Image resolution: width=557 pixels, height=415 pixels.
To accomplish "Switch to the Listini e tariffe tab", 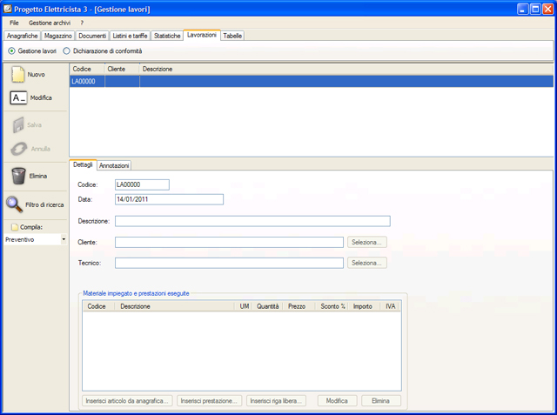I will 130,36.
